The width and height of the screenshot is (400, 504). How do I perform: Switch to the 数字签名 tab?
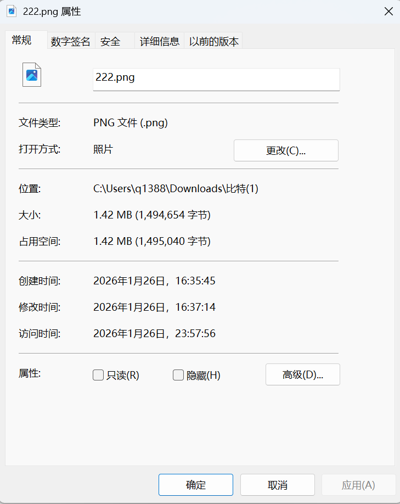click(x=70, y=41)
